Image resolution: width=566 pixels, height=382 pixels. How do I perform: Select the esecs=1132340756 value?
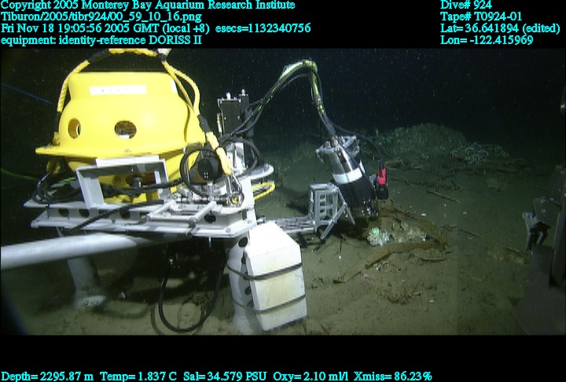pos(263,28)
